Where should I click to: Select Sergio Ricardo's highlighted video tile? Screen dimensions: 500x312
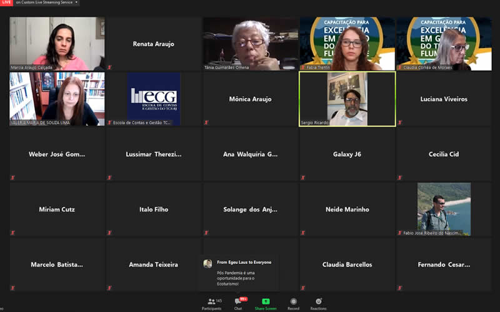pyautogui.click(x=347, y=99)
